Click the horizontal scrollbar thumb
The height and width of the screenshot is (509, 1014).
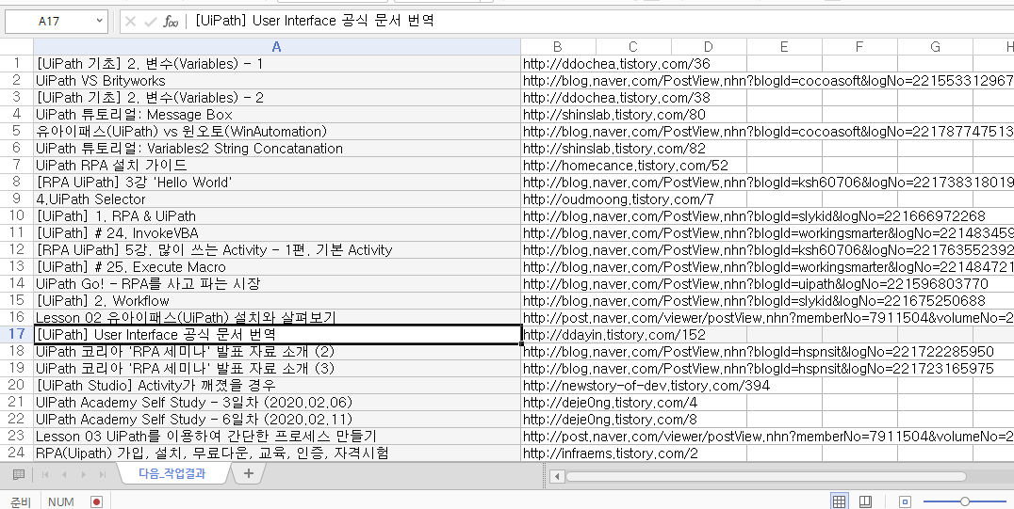pyautogui.click(x=765, y=477)
